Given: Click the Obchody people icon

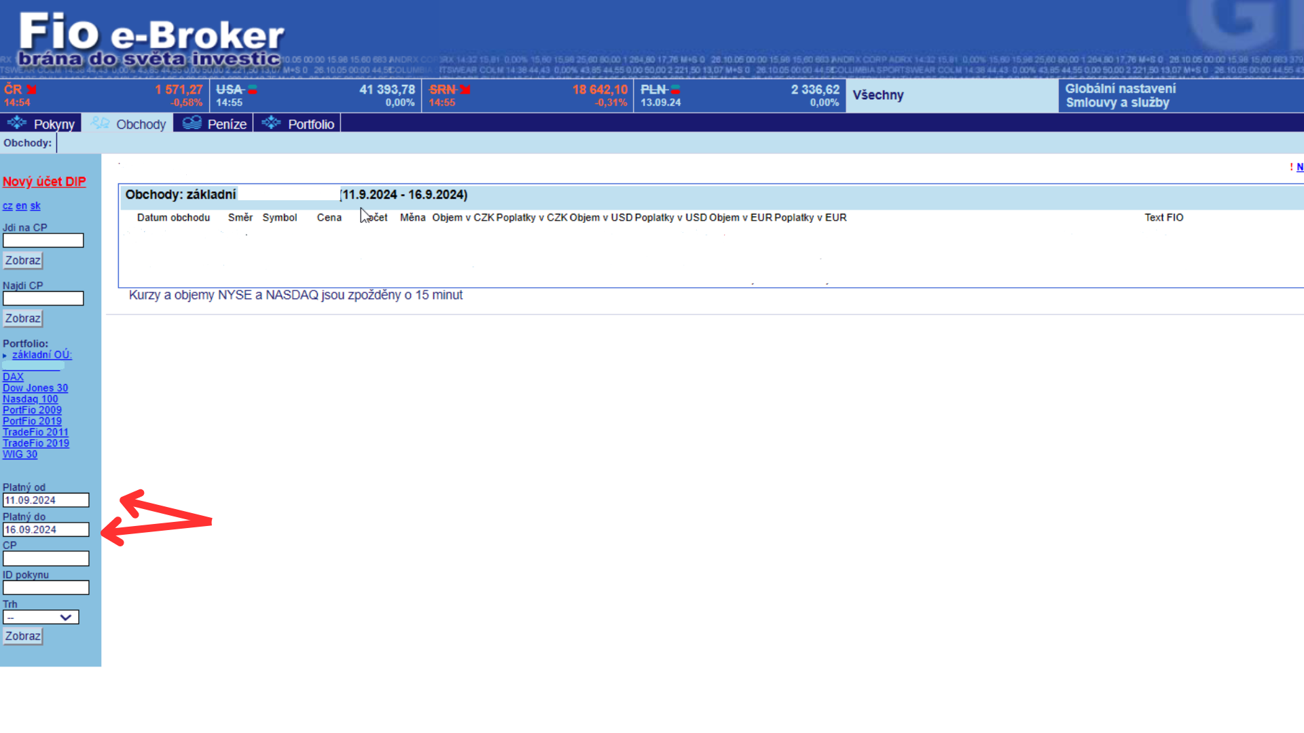Looking at the screenshot, I should point(100,123).
